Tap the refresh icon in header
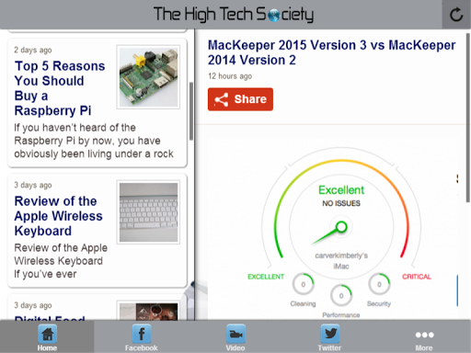Screen dimensions: 471x353 point(456,15)
